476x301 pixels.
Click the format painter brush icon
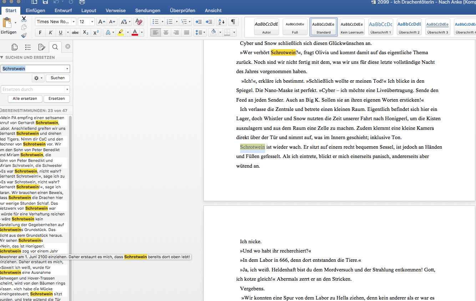[24, 35]
